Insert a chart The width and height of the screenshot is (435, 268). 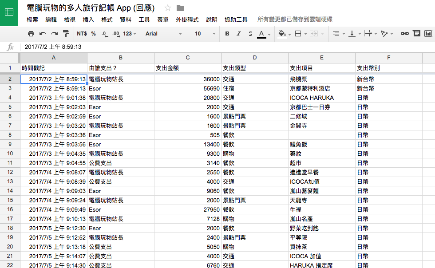click(x=428, y=34)
